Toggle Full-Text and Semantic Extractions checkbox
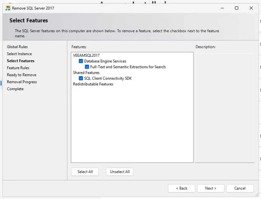This screenshot has height=199, width=261. point(87,67)
